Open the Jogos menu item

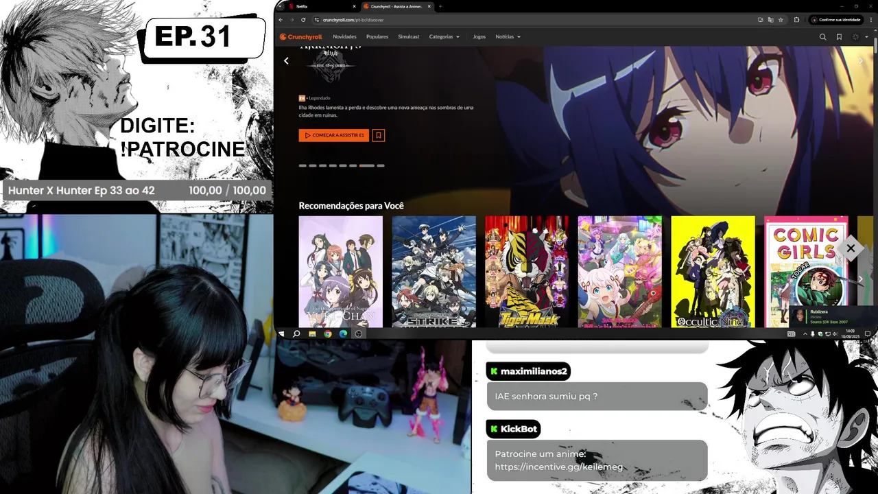479,36
